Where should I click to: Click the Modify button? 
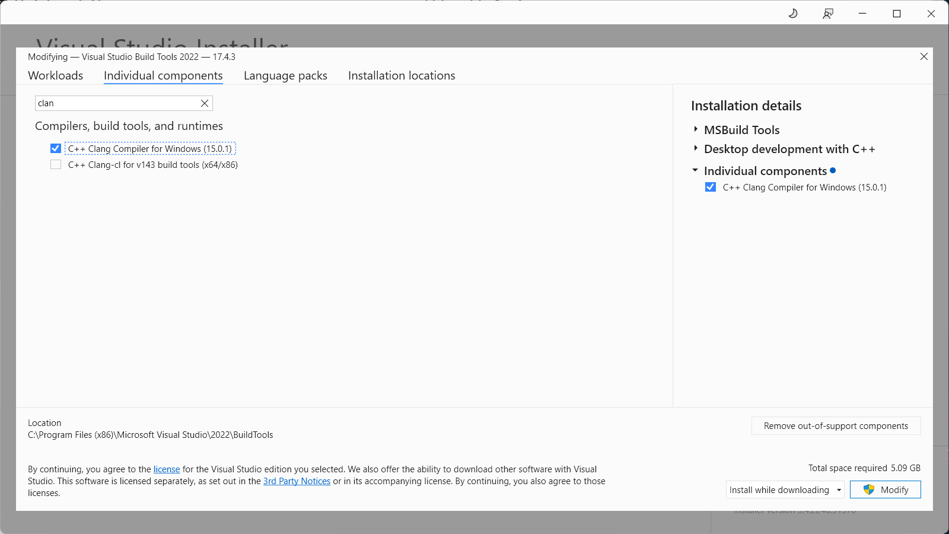click(885, 490)
